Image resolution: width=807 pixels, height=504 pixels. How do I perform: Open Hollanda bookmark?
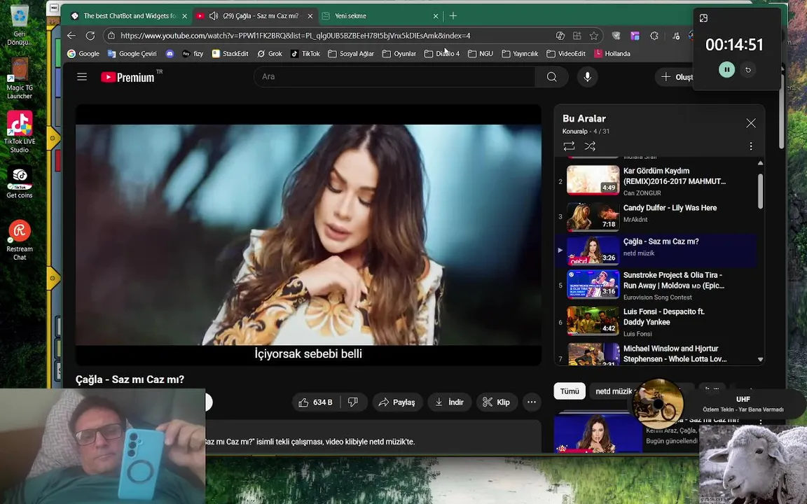click(x=612, y=53)
